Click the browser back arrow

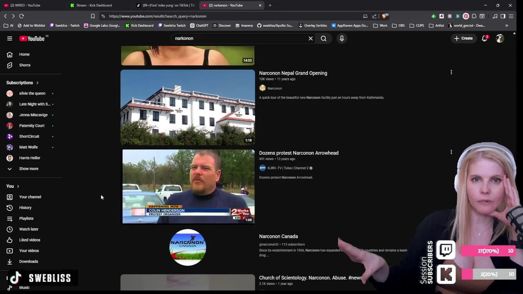coord(5,16)
